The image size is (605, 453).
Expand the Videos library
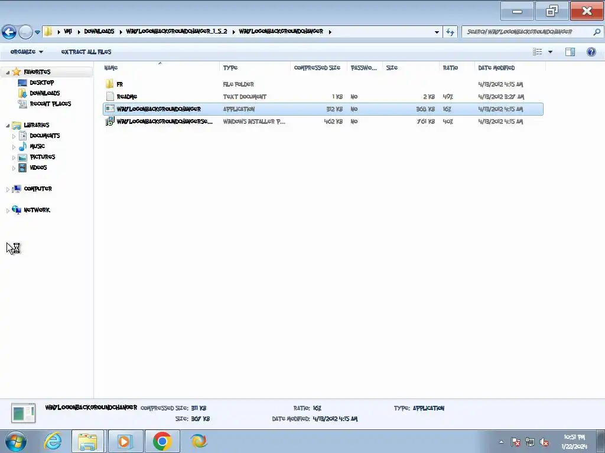point(14,168)
